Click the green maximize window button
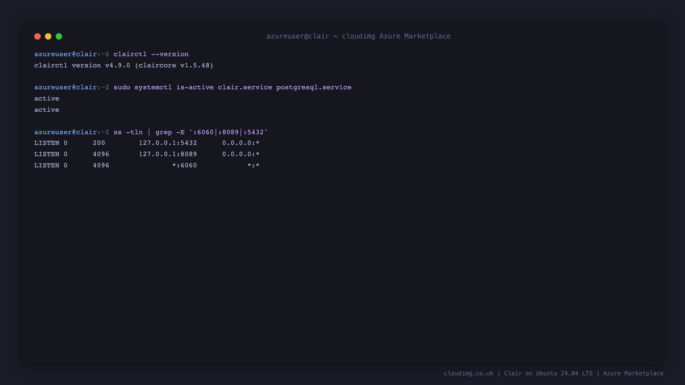Image resolution: width=685 pixels, height=385 pixels. point(59,36)
